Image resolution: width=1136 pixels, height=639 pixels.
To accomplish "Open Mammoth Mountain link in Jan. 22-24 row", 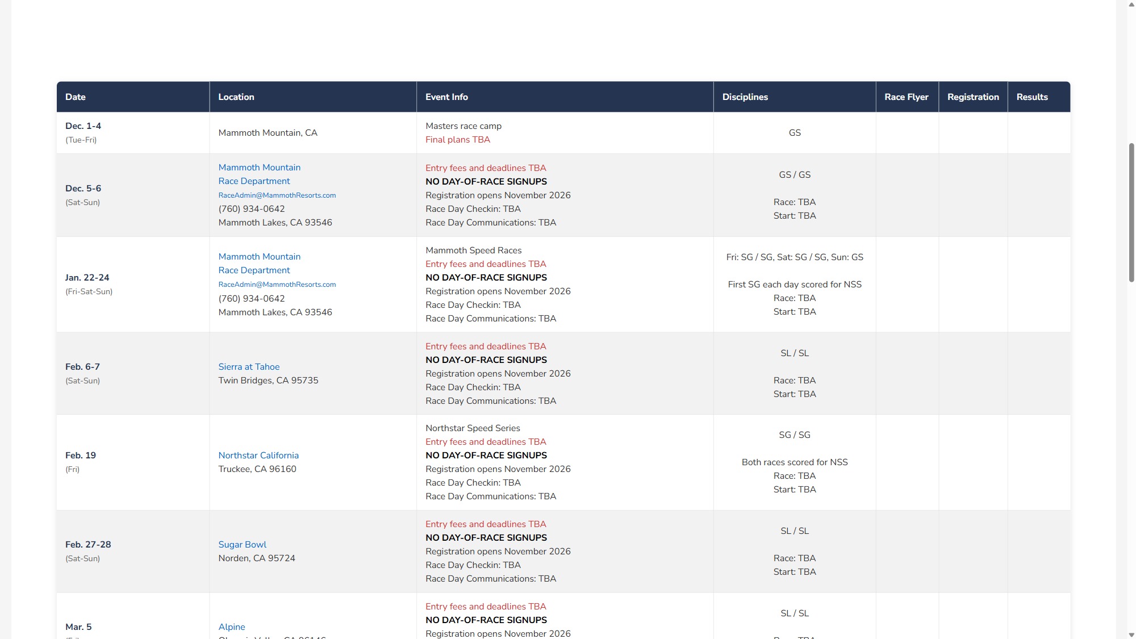I will 260,257.
